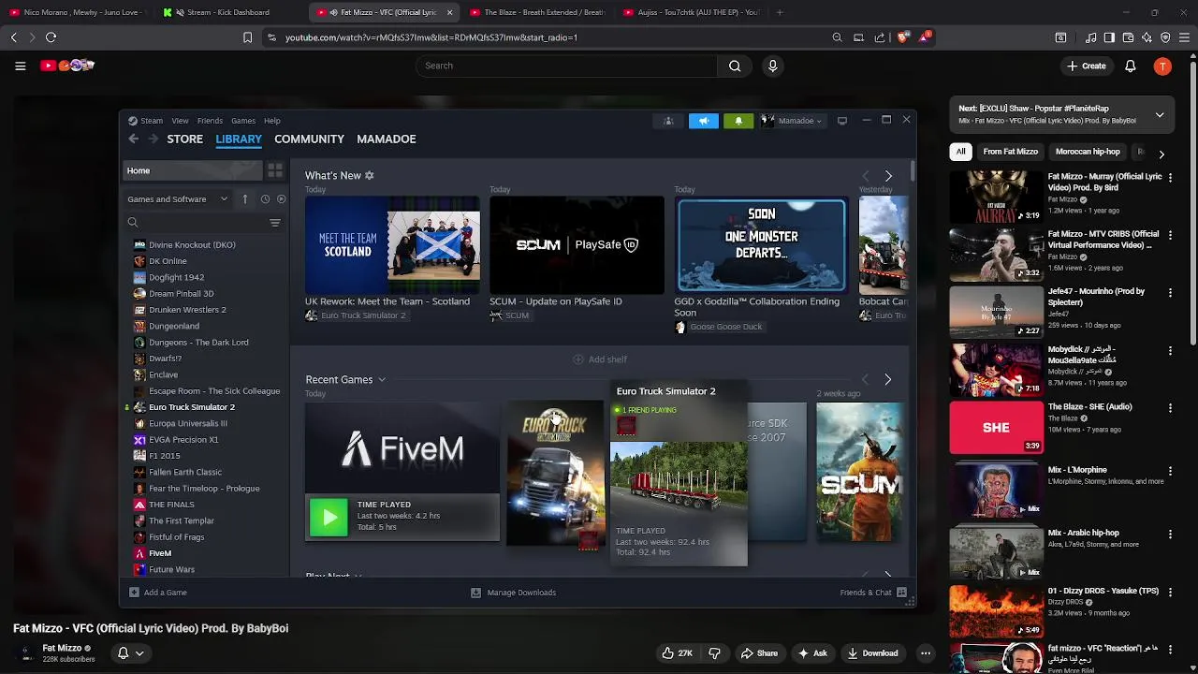This screenshot has width=1198, height=674.
Task: Activate YouTube voice search microphone
Action: point(772,66)
